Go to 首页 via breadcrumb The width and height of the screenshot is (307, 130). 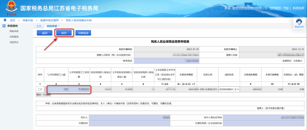[13, 20]
